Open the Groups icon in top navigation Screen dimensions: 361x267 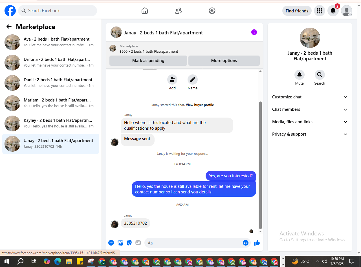coord(212,11)
